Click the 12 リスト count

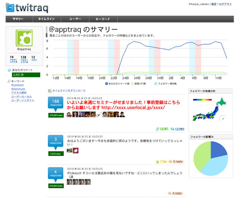click(x=34, y=58)
